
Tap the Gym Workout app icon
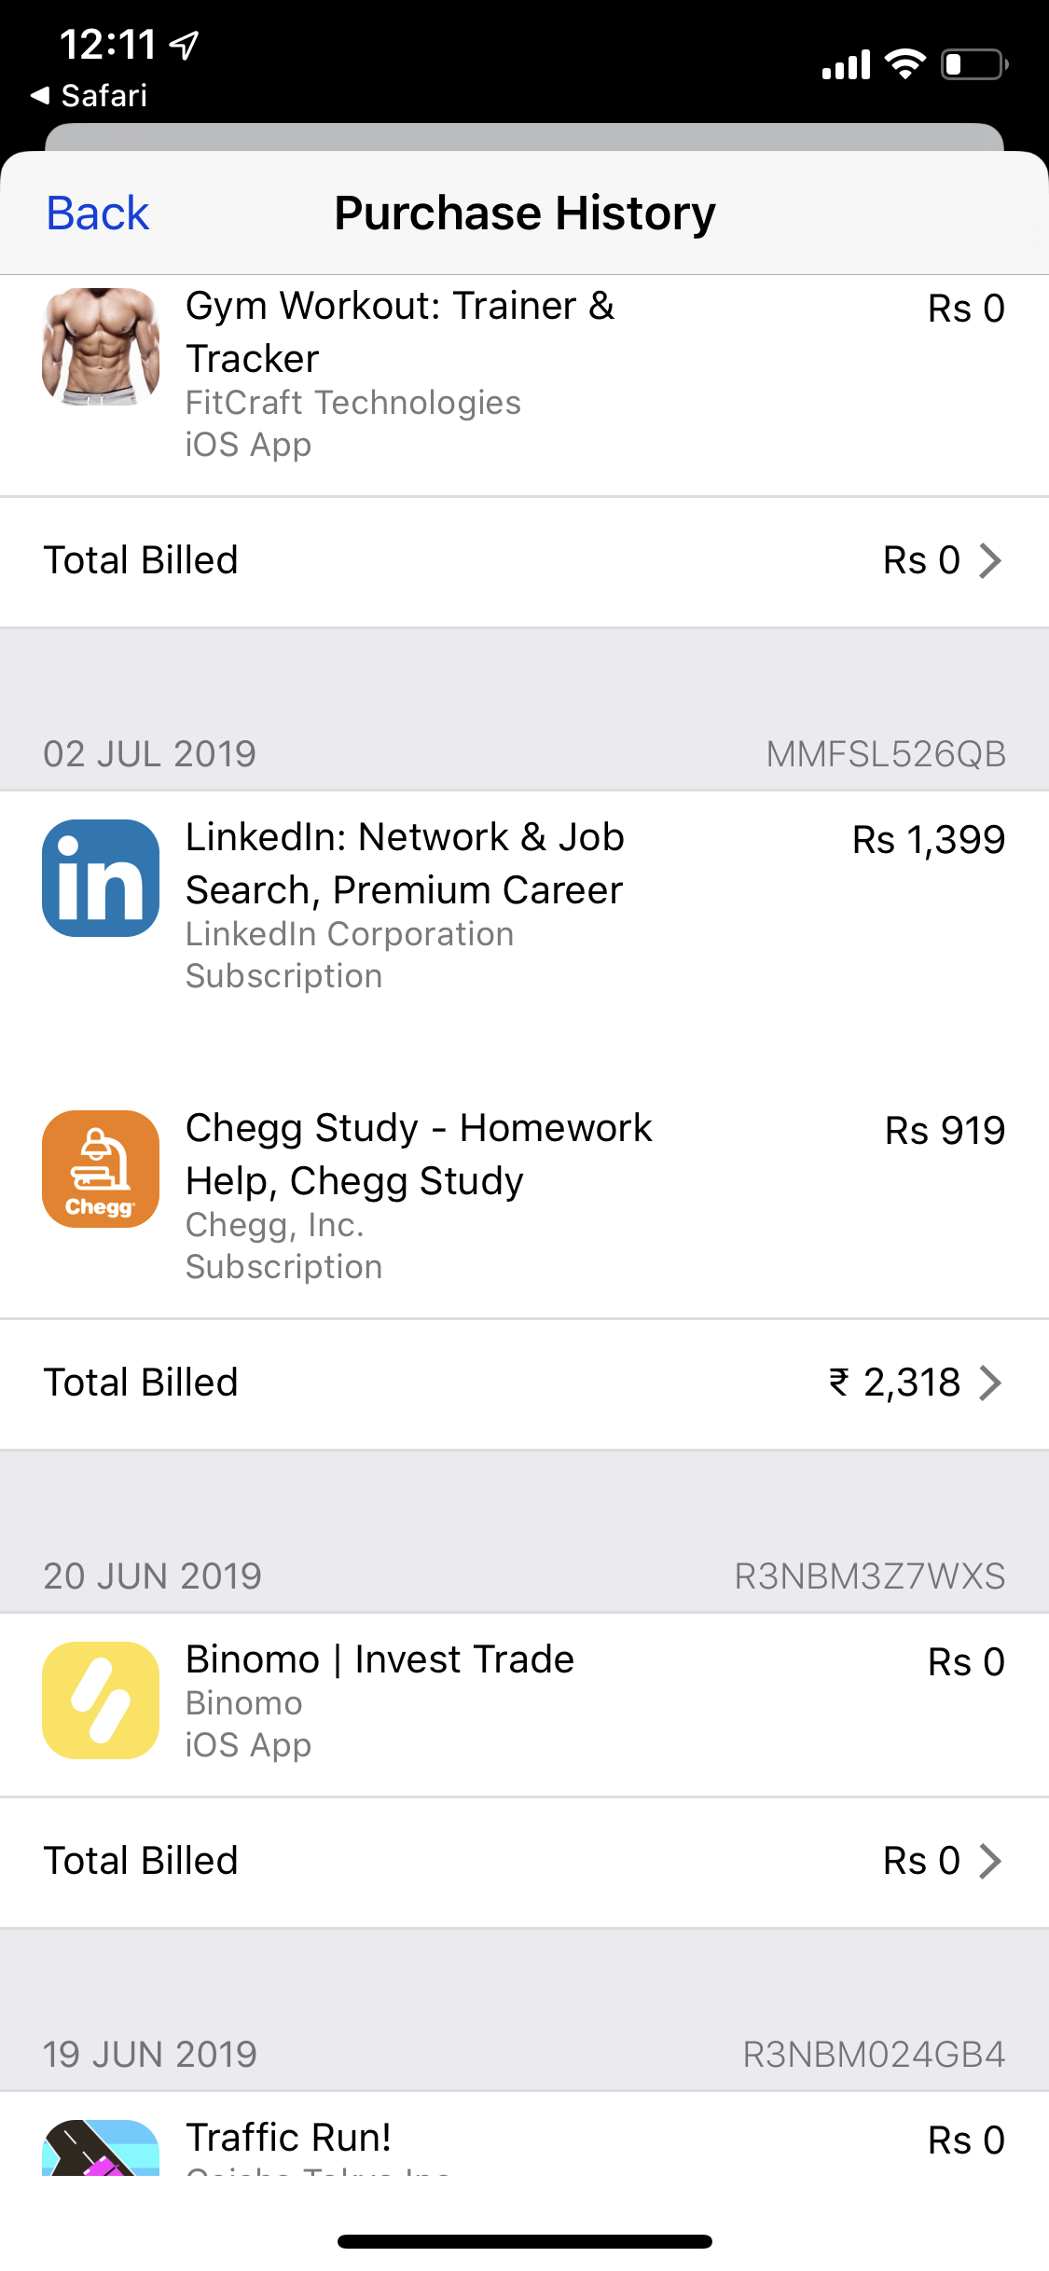tap(101, 346)
